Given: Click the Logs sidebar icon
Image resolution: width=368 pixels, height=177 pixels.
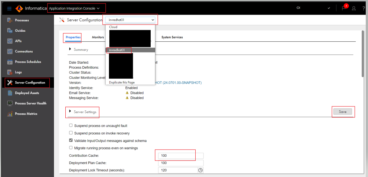Looking at the screenshot, I should (x=10, y=72).
